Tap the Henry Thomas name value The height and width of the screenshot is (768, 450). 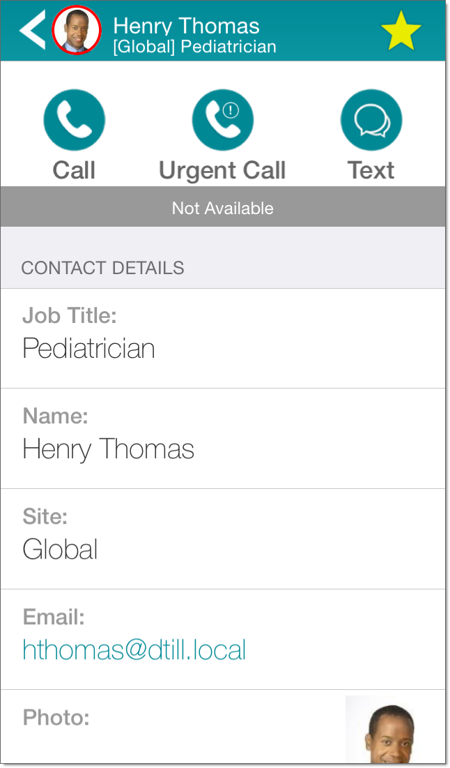[108, 449]
